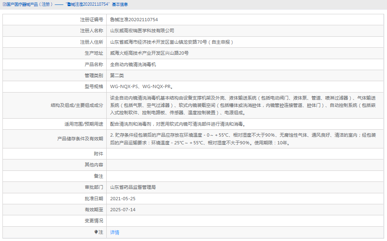This screenshot has width=387, height=241.
Task: Click the label 管理类别
Action: 94,75
